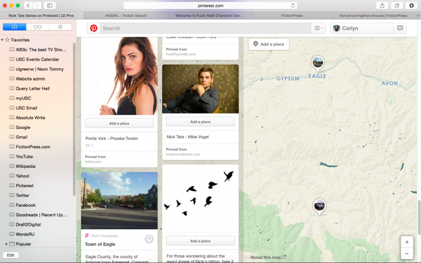Zoom out the map with minus button

[407, 254]
